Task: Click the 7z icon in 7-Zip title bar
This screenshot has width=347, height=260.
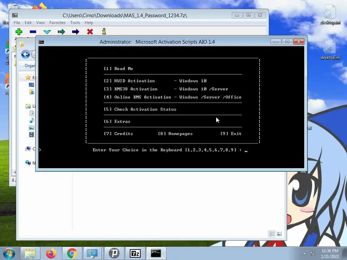Action: coord(15,15)
